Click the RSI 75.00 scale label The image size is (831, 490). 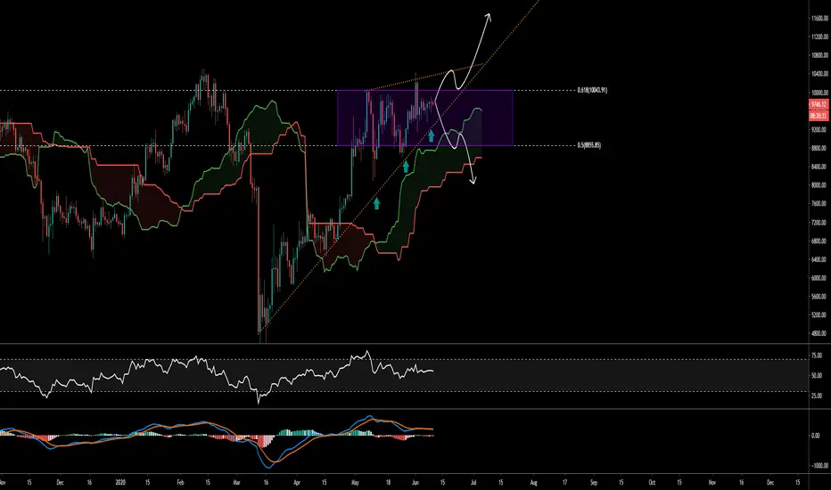point(817,356)
